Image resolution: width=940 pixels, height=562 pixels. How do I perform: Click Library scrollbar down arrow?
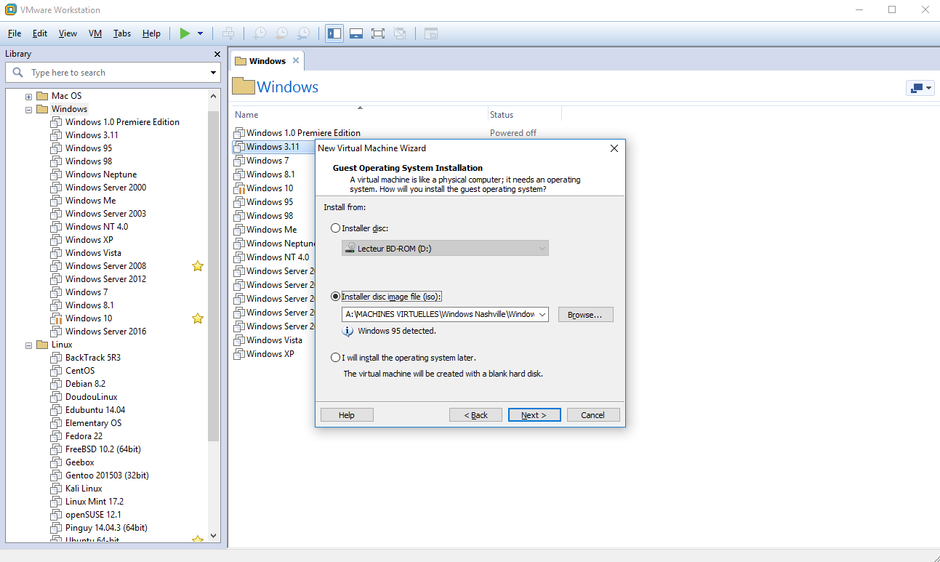click(214, 536)
